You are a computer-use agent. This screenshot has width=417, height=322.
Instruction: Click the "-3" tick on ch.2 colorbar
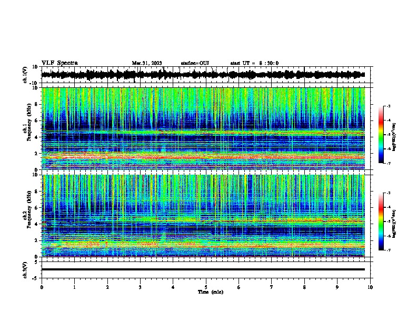[x=389, y=193]
